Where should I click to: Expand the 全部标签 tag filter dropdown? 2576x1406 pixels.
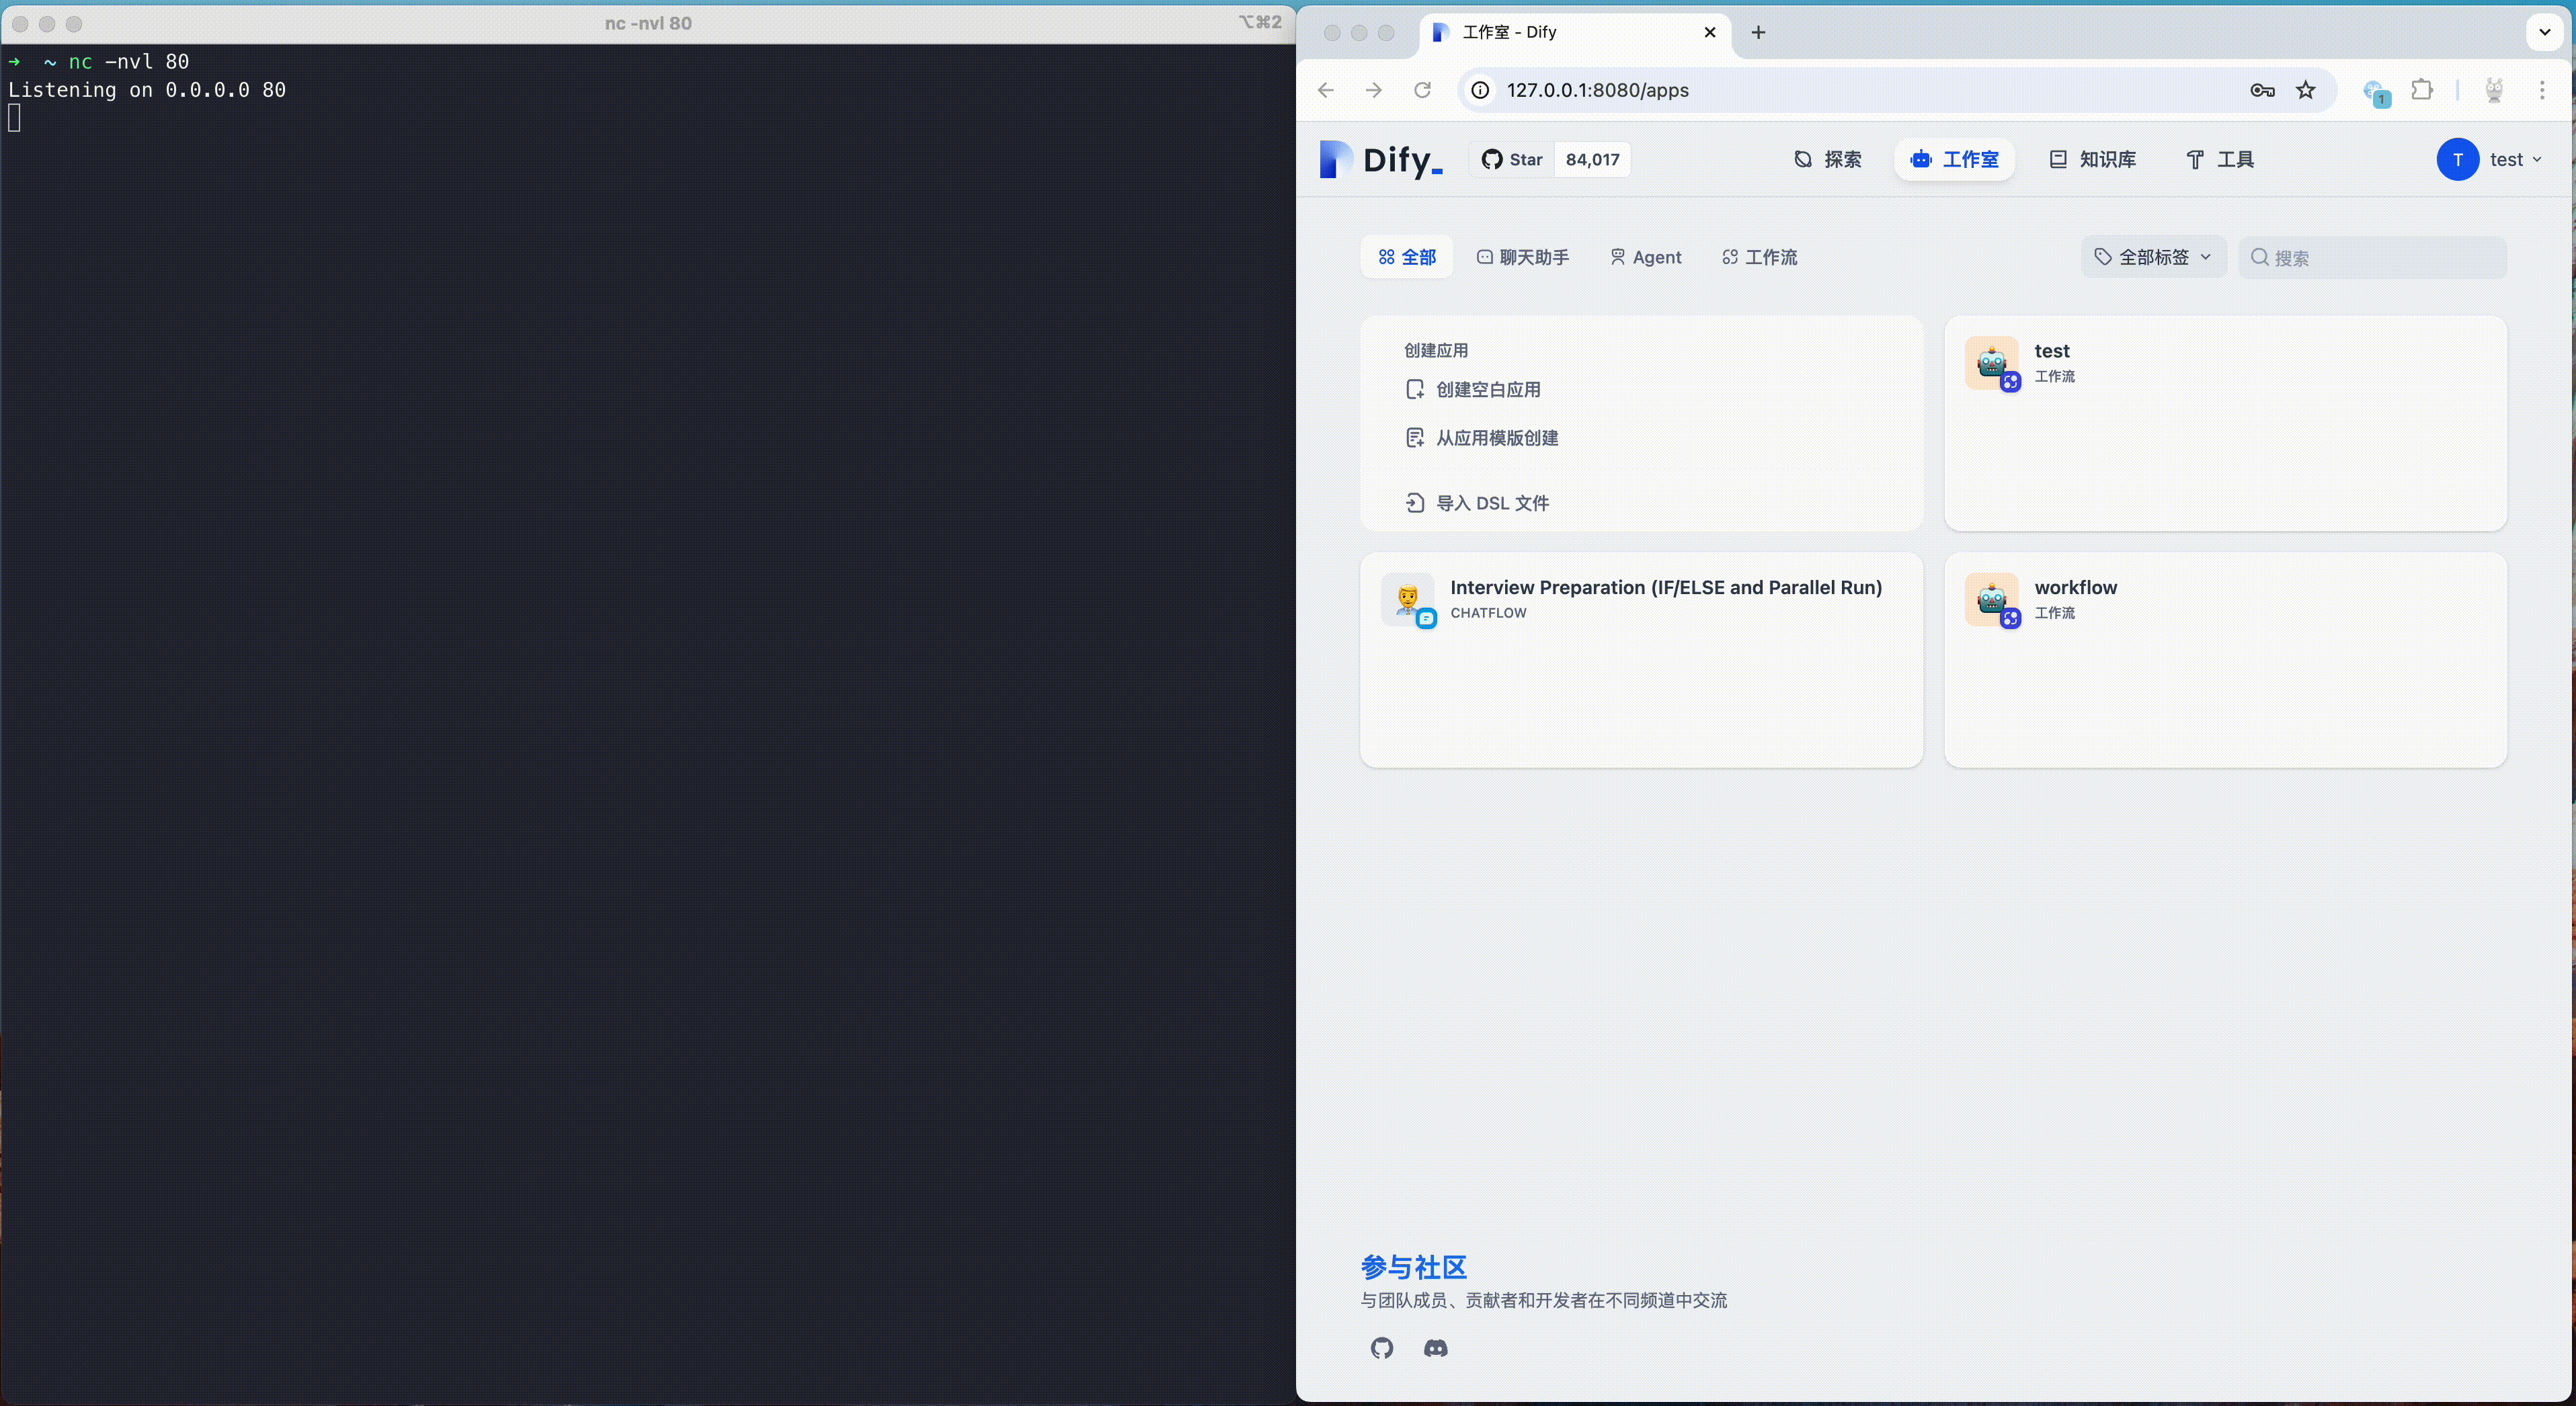(x=2153, y=257)
